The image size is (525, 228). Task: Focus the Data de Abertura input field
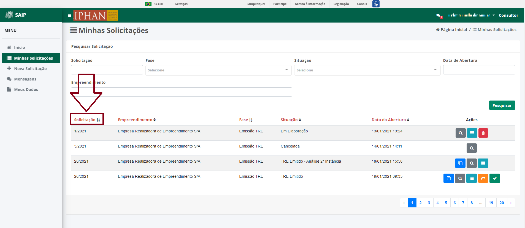pyautogui.click(x=479, y=70)
